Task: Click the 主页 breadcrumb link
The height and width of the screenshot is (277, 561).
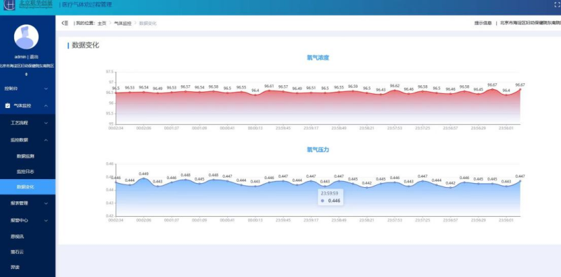Action: (x=102, y=23)
